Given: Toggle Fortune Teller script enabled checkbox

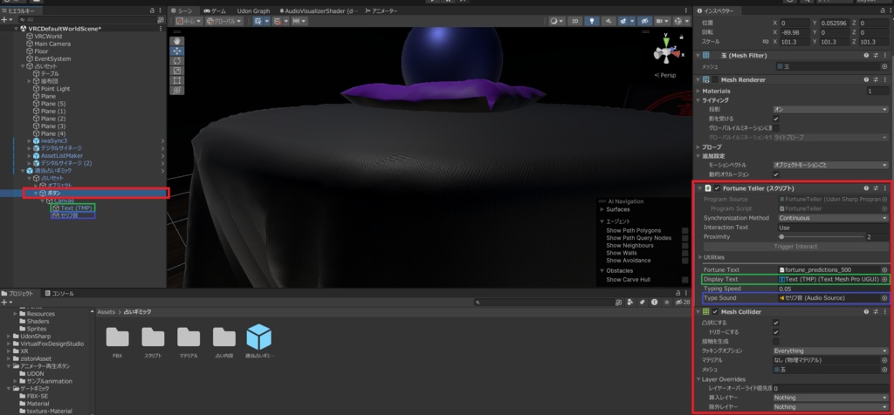Looking at the screenshot, I should [x=717, y=187].
